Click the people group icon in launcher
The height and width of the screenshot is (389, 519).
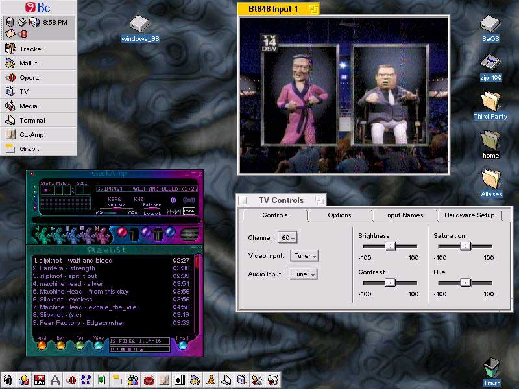tap(133, 380)
